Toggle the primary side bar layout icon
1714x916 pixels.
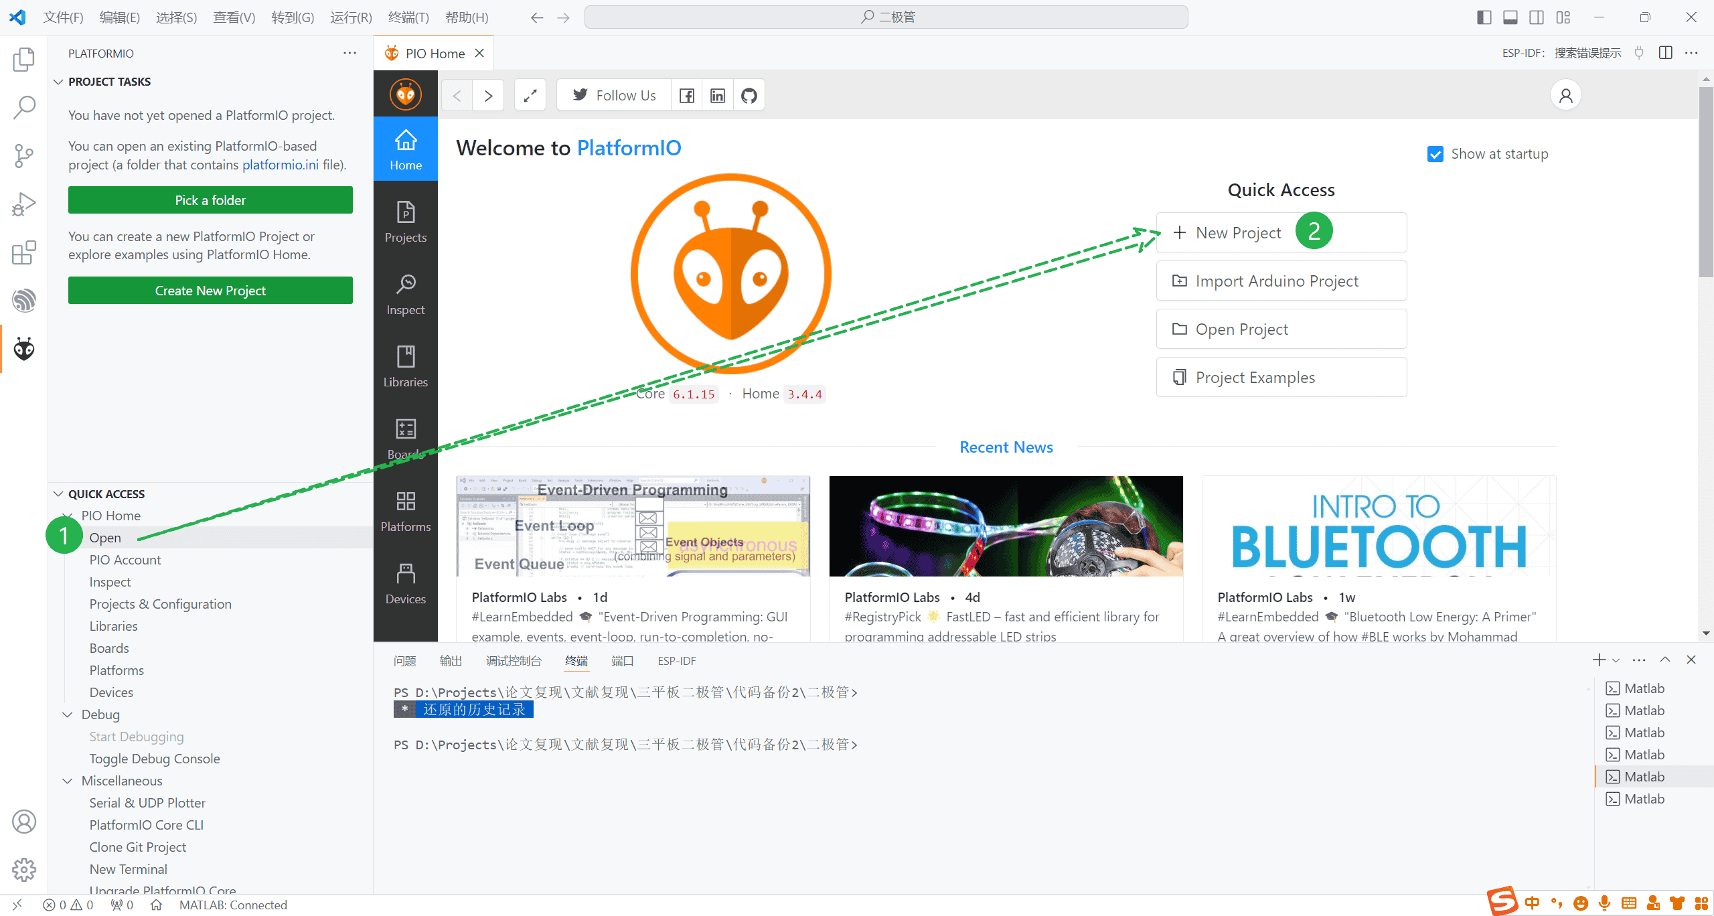1484,17
